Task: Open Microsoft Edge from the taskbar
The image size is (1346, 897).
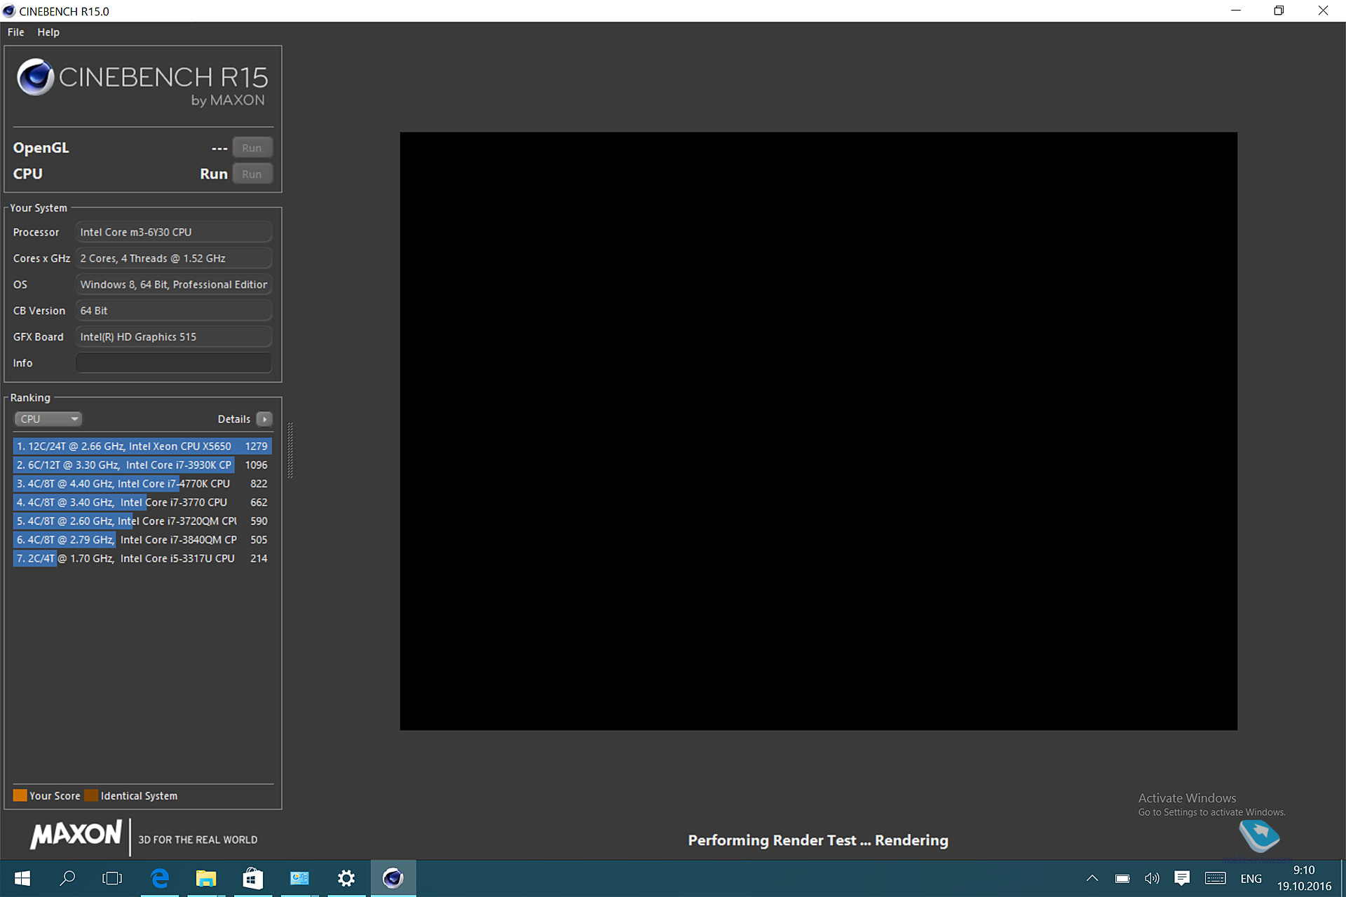Action: point(160,878)
